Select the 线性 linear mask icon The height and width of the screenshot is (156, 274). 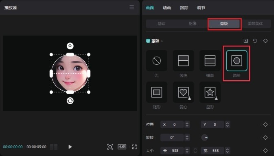183,61
